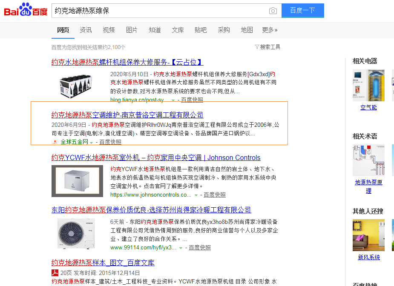Click the fan outdoor unit thumbnail
Screen dimensions: 394x286
tap(76, 234)
